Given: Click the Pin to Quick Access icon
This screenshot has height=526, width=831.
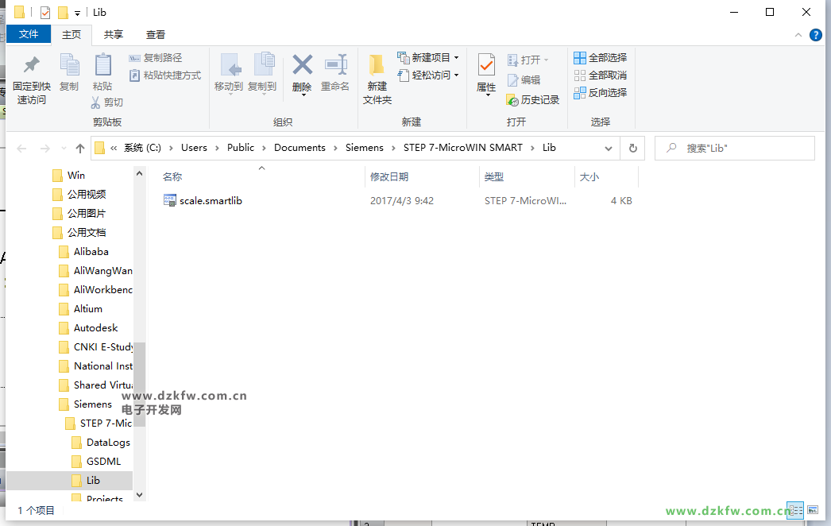Looking at the screenshot, I should click(x=31, y=67).
